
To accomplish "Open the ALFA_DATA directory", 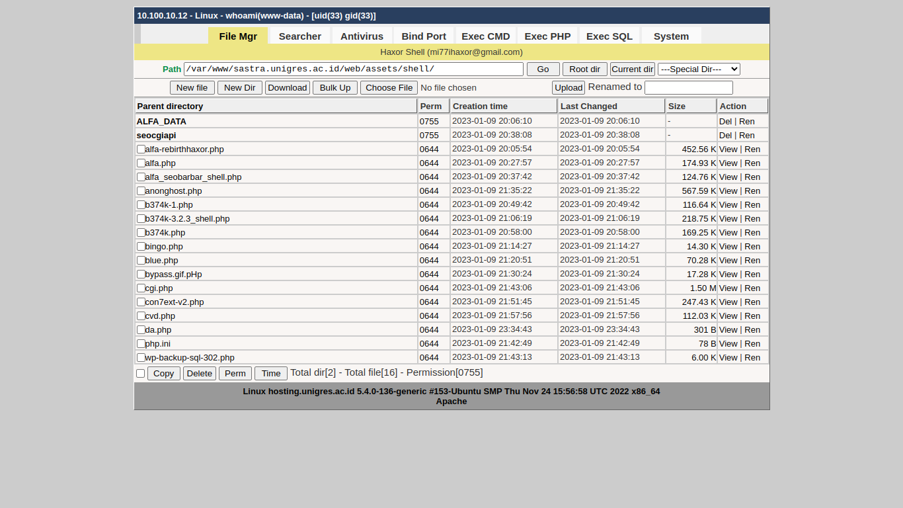I will coord(161,122).
